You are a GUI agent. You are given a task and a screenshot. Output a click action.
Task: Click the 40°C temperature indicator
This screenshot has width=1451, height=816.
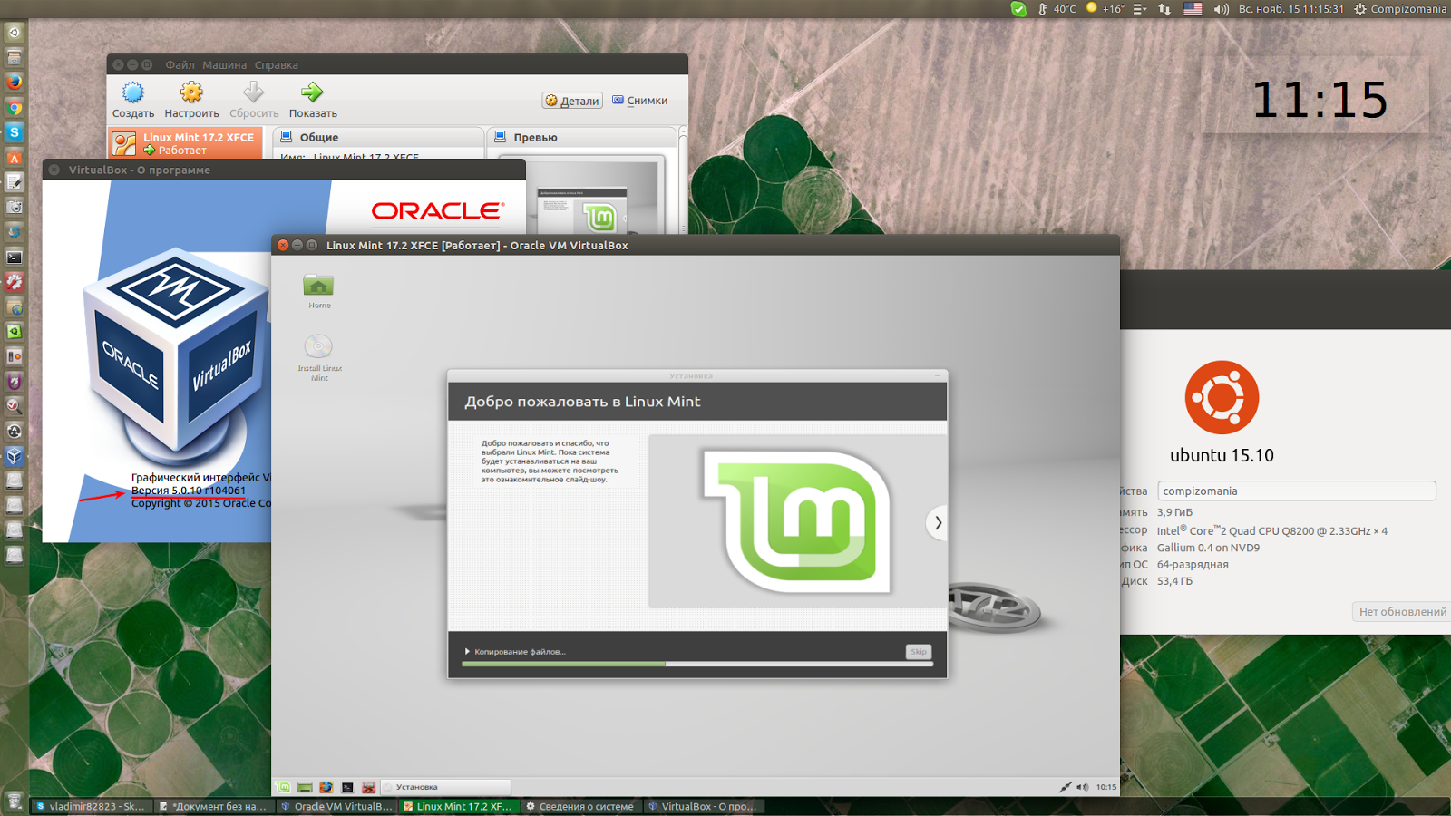[1057, 9]
